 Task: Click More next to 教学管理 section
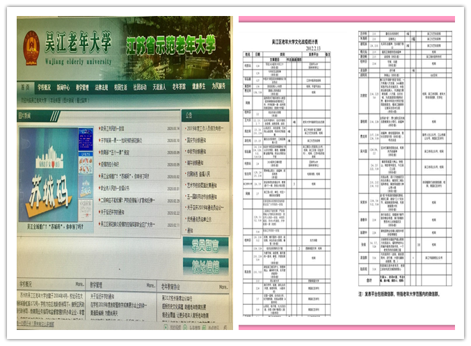(x=151, y=285)
